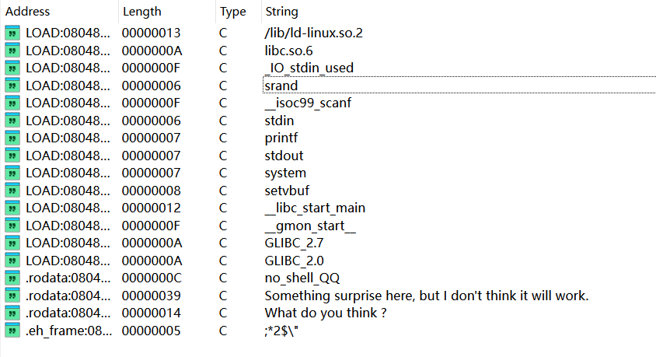Click the String column header
Image resolution: width=656 pixels, height=357 pixels.
(281, 12)
